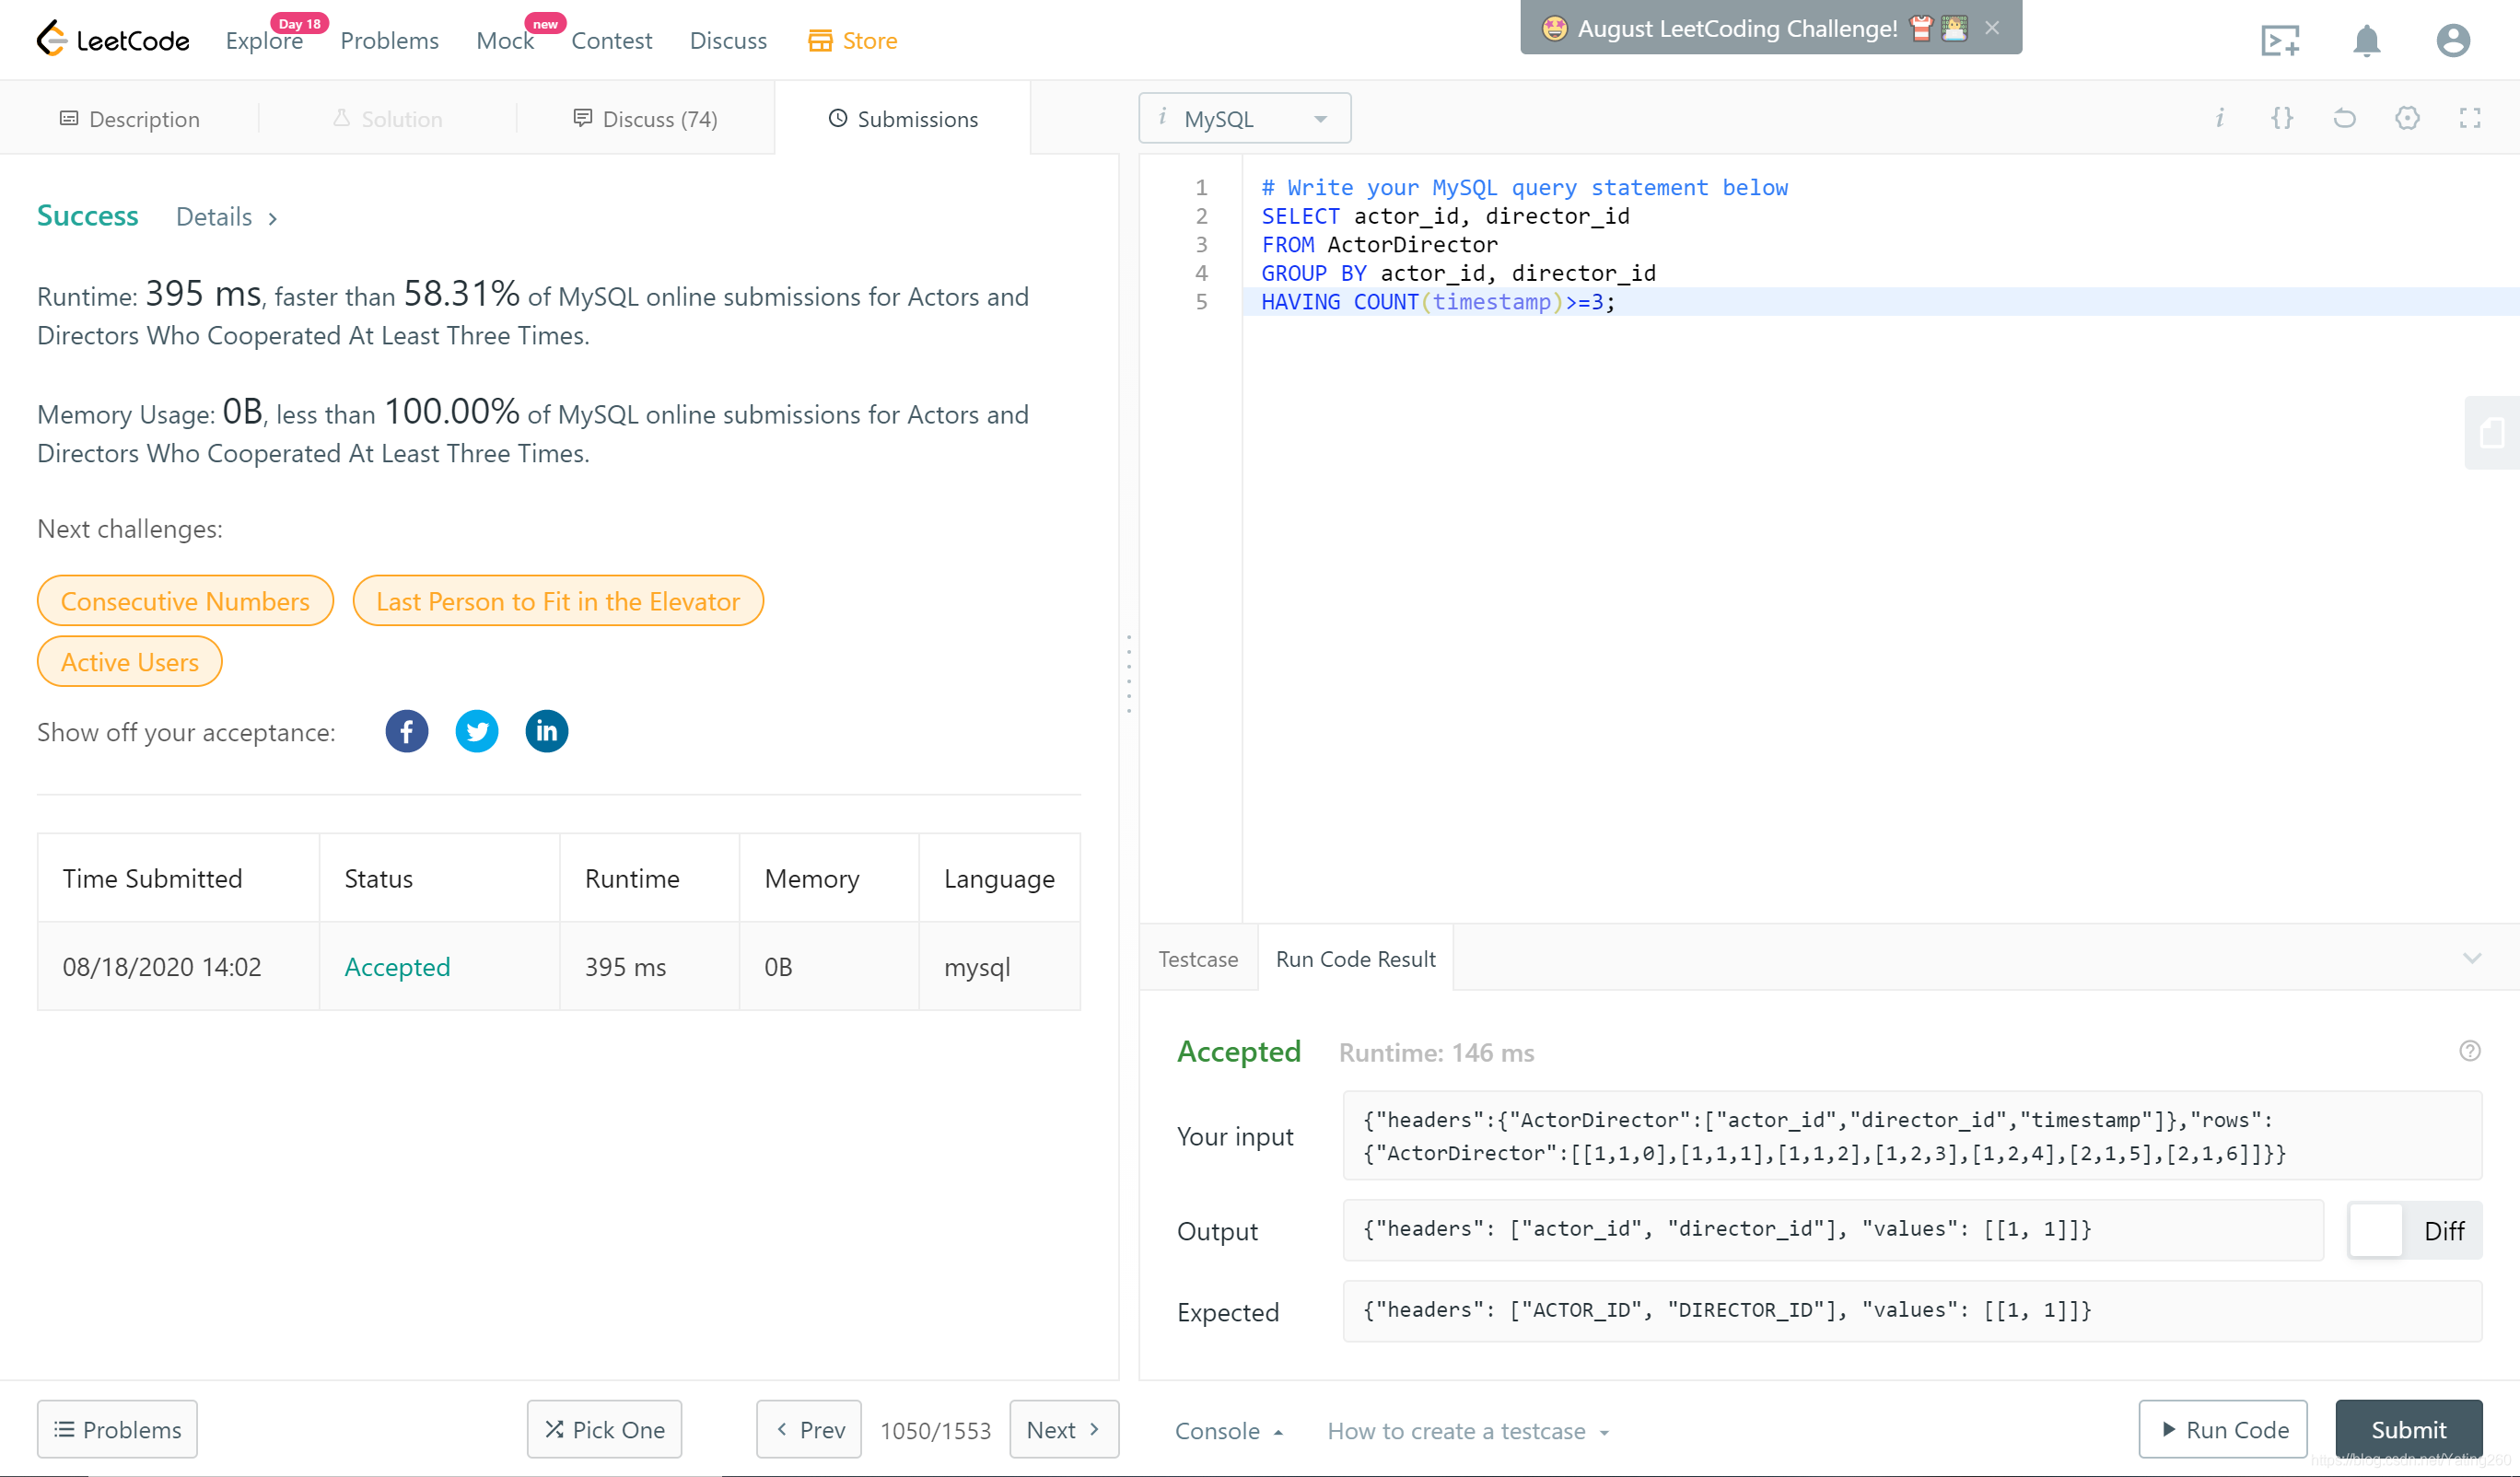This screenshot has width=2520, height=1477.
Task: Click the curly braces format icon
Action: click(2281, 118)
